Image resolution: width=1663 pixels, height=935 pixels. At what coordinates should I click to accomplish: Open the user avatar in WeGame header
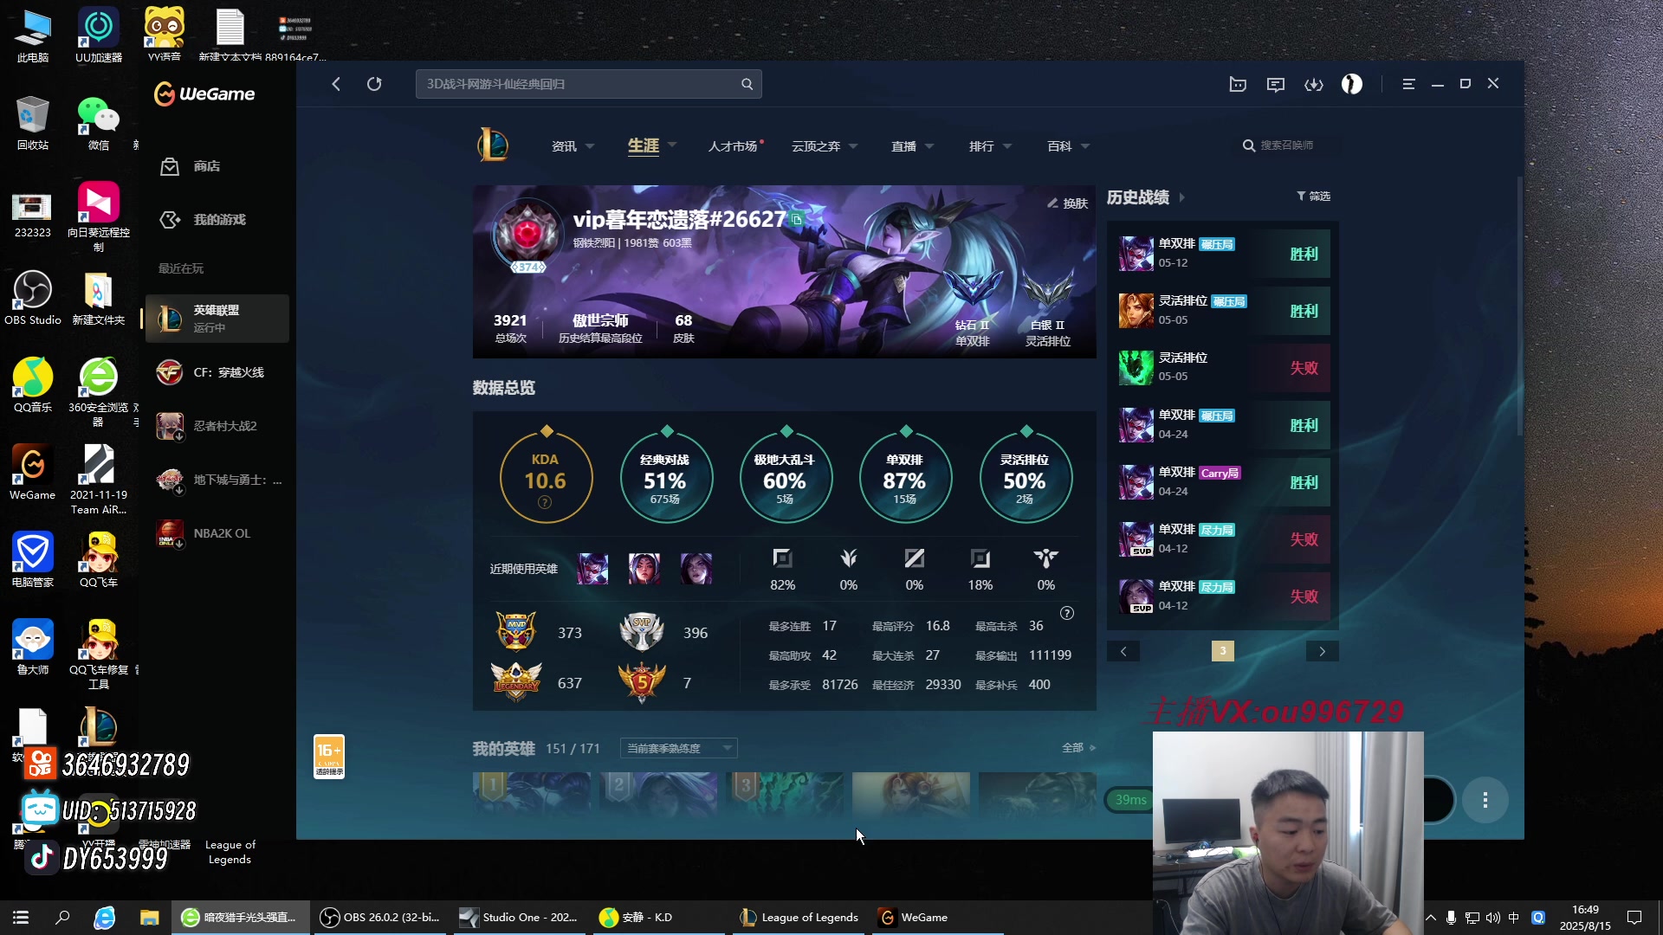pyautogui.click(x=1352, y=84)
